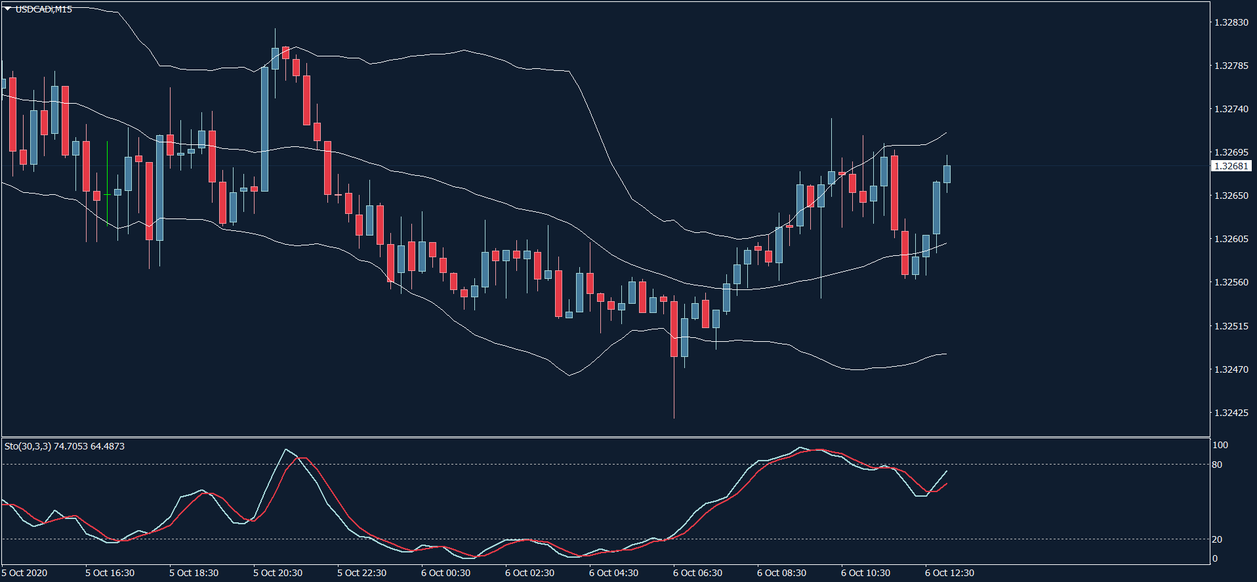Click the USDCADi,M15 chart title label
This screenshot has height=582, width=1257.
pos(43,9)
